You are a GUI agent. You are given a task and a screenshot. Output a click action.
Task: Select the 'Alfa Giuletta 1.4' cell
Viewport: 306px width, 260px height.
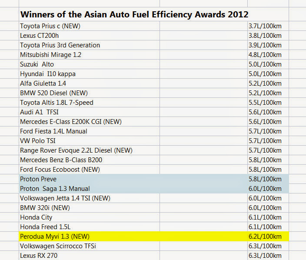point(90,83)
